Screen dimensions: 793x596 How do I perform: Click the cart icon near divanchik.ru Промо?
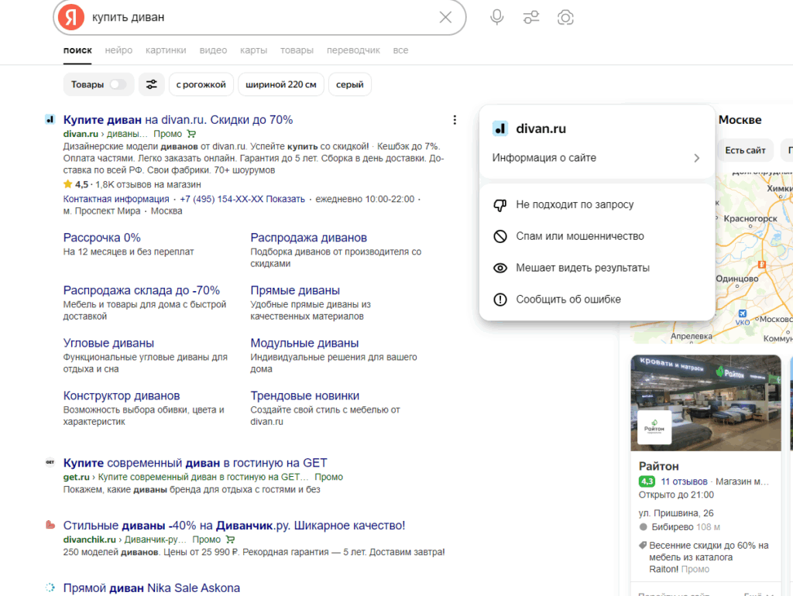[x=230, y=539]
